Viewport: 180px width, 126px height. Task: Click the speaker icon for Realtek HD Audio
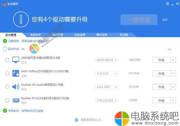(x=16, y=87)
